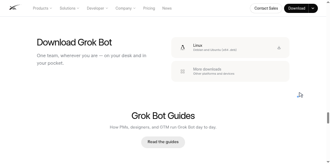
Task: Click the 'One team, wherever you are' paragraph
Action: [91, 59]
